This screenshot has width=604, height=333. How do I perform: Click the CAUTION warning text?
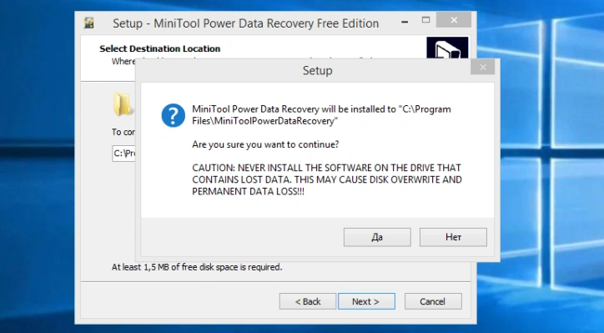327,179
